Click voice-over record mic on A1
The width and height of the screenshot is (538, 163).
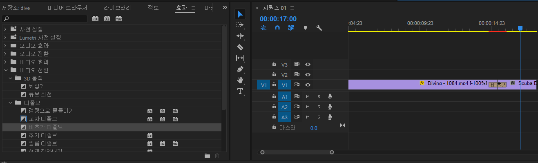pyautogui.click(x=330, y=96)
